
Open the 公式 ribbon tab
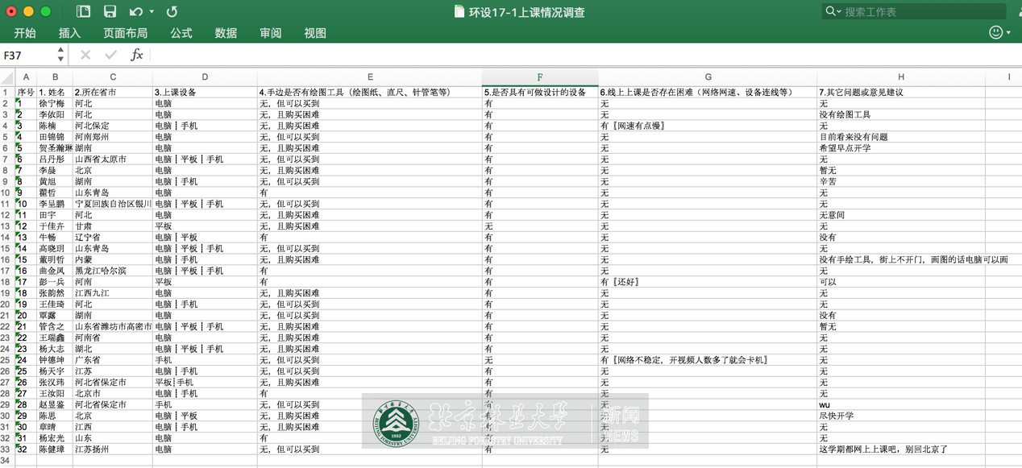181,33
